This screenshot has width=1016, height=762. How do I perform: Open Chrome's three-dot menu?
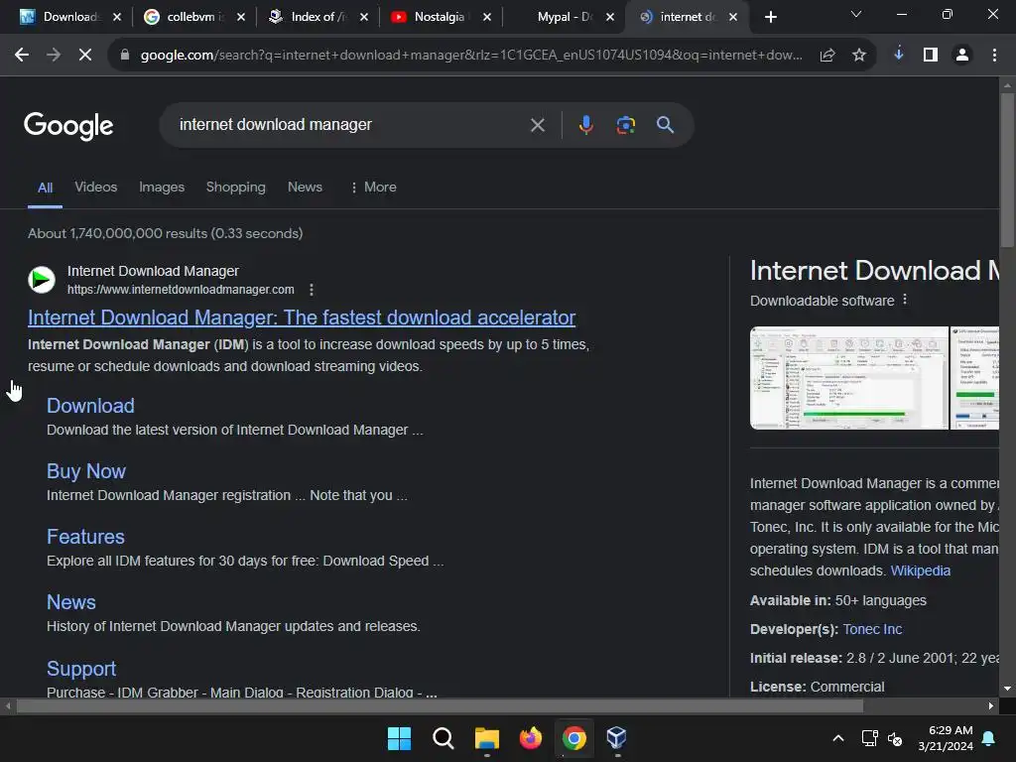pos(994,56)
